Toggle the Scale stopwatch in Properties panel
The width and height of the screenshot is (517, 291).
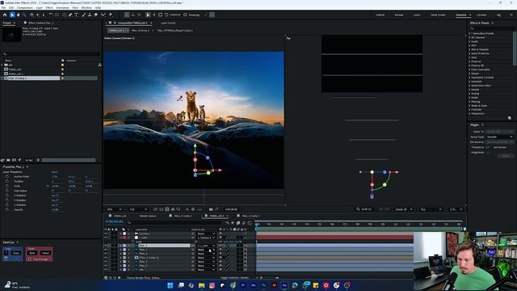(x=7, y=186)
